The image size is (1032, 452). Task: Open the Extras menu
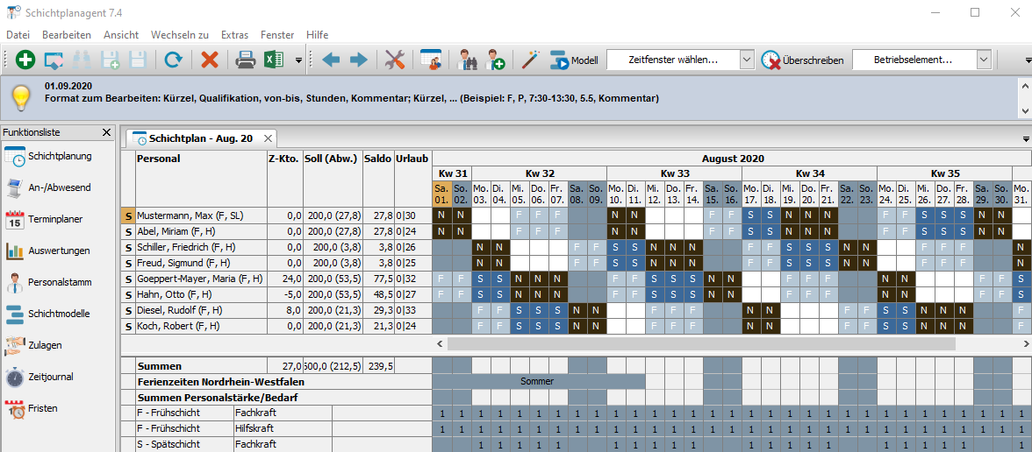[x=235, y=35]
